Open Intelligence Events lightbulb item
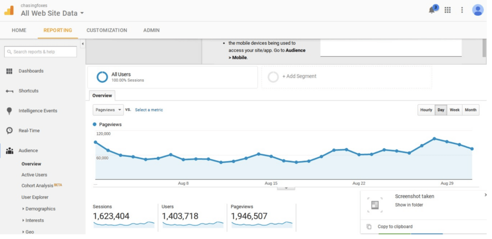The image size is (492, 239). [37, 111]
